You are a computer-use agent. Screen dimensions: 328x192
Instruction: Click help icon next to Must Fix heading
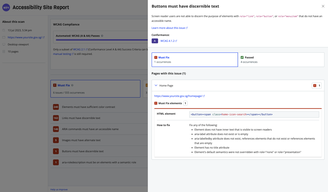[72, 85]
